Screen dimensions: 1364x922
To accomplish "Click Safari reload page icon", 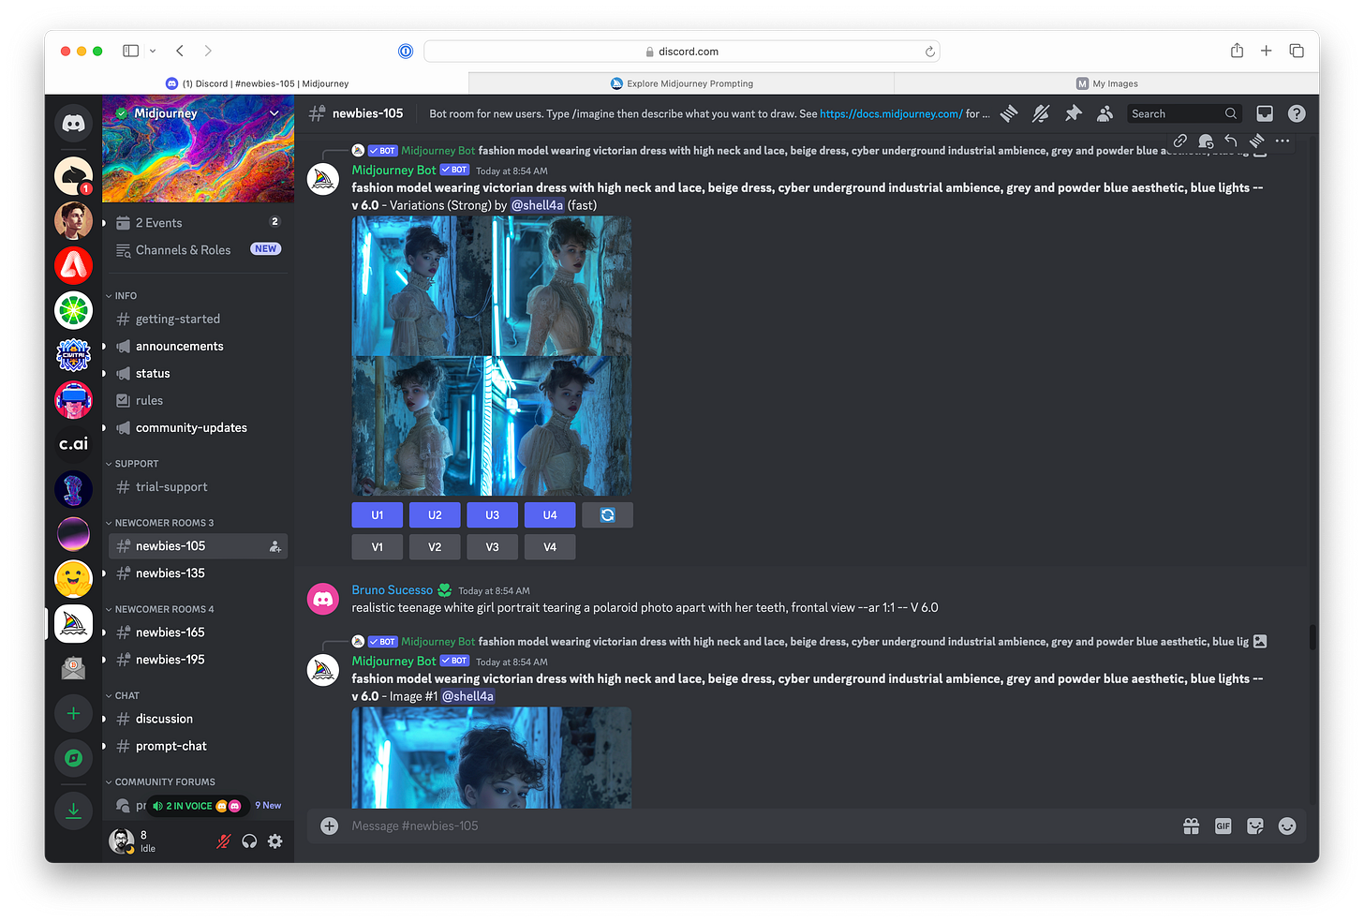I will pyautogui.click(x=929, y=52).
